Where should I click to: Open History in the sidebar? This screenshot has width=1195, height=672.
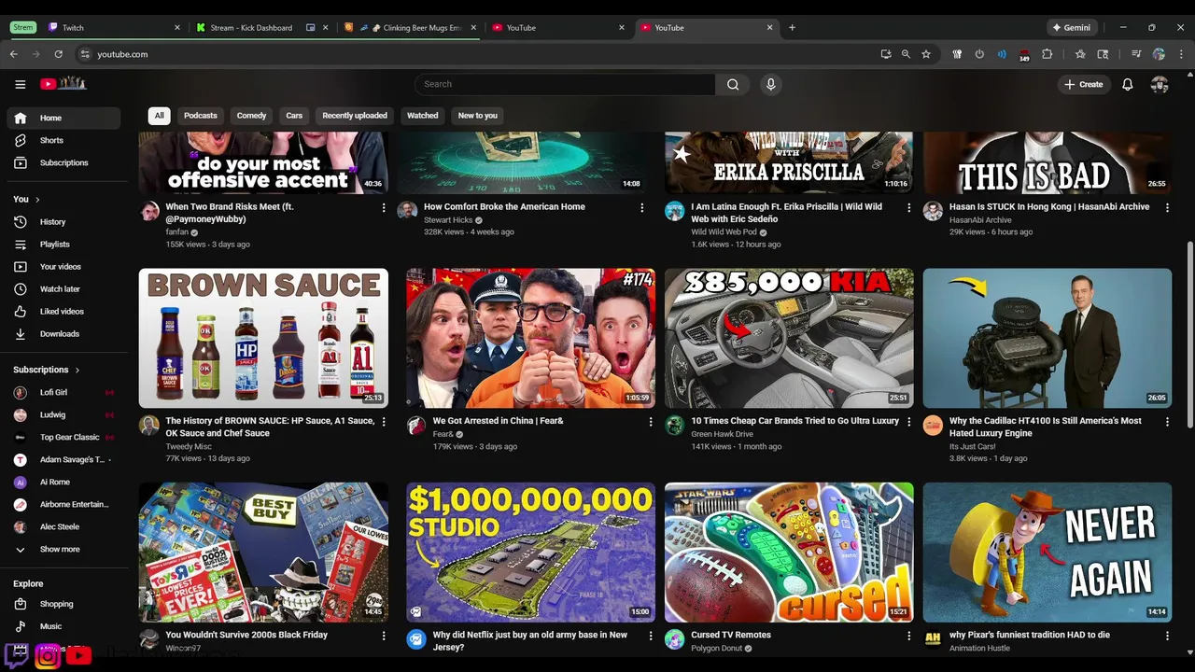(64, 222)
